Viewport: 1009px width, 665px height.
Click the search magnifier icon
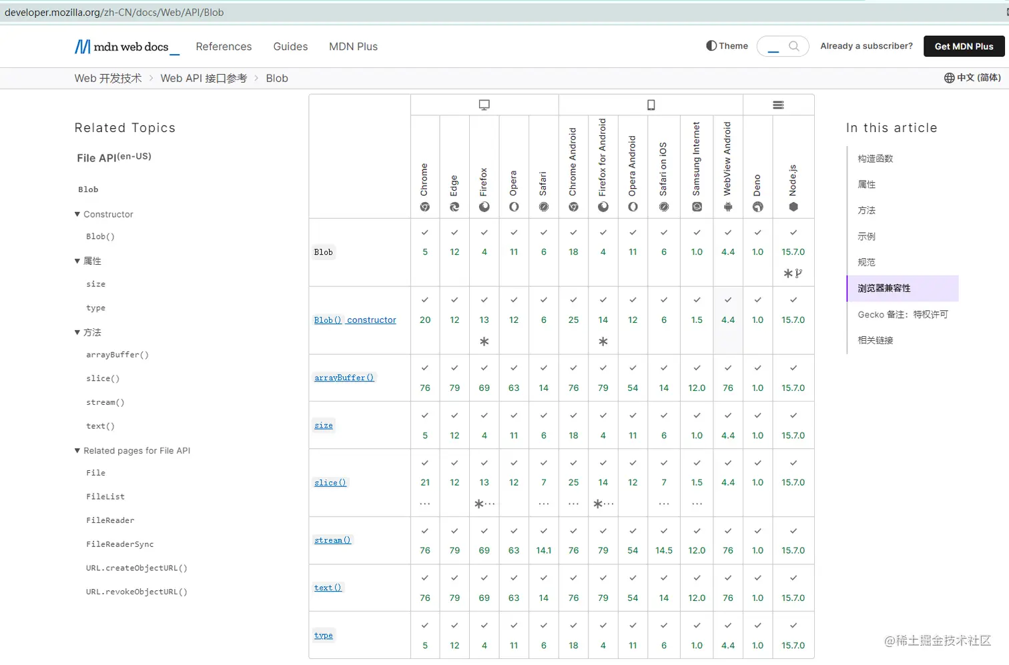(794, 46)
